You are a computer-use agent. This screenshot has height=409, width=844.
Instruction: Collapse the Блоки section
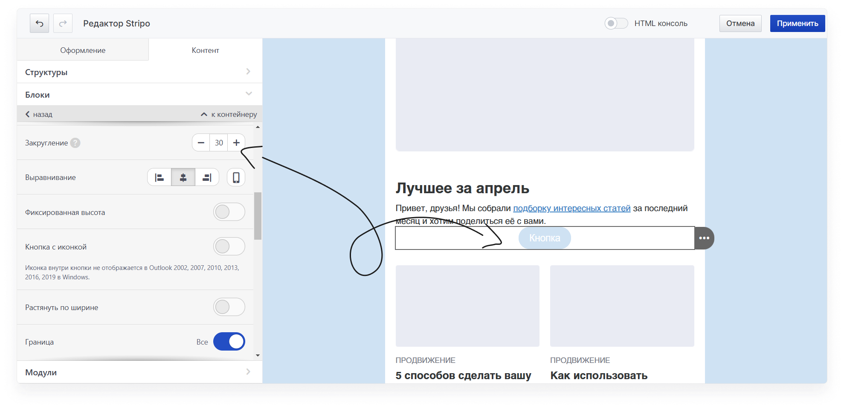coord(139,94)
